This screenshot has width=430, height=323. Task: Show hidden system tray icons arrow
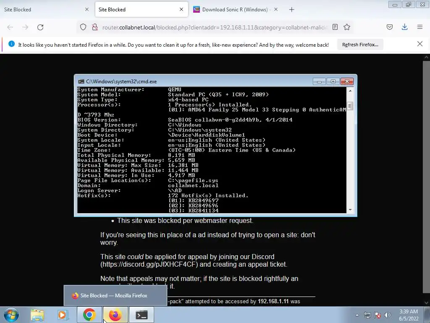357,315
